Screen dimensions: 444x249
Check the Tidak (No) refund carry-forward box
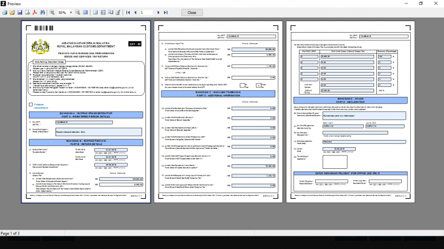259,85
